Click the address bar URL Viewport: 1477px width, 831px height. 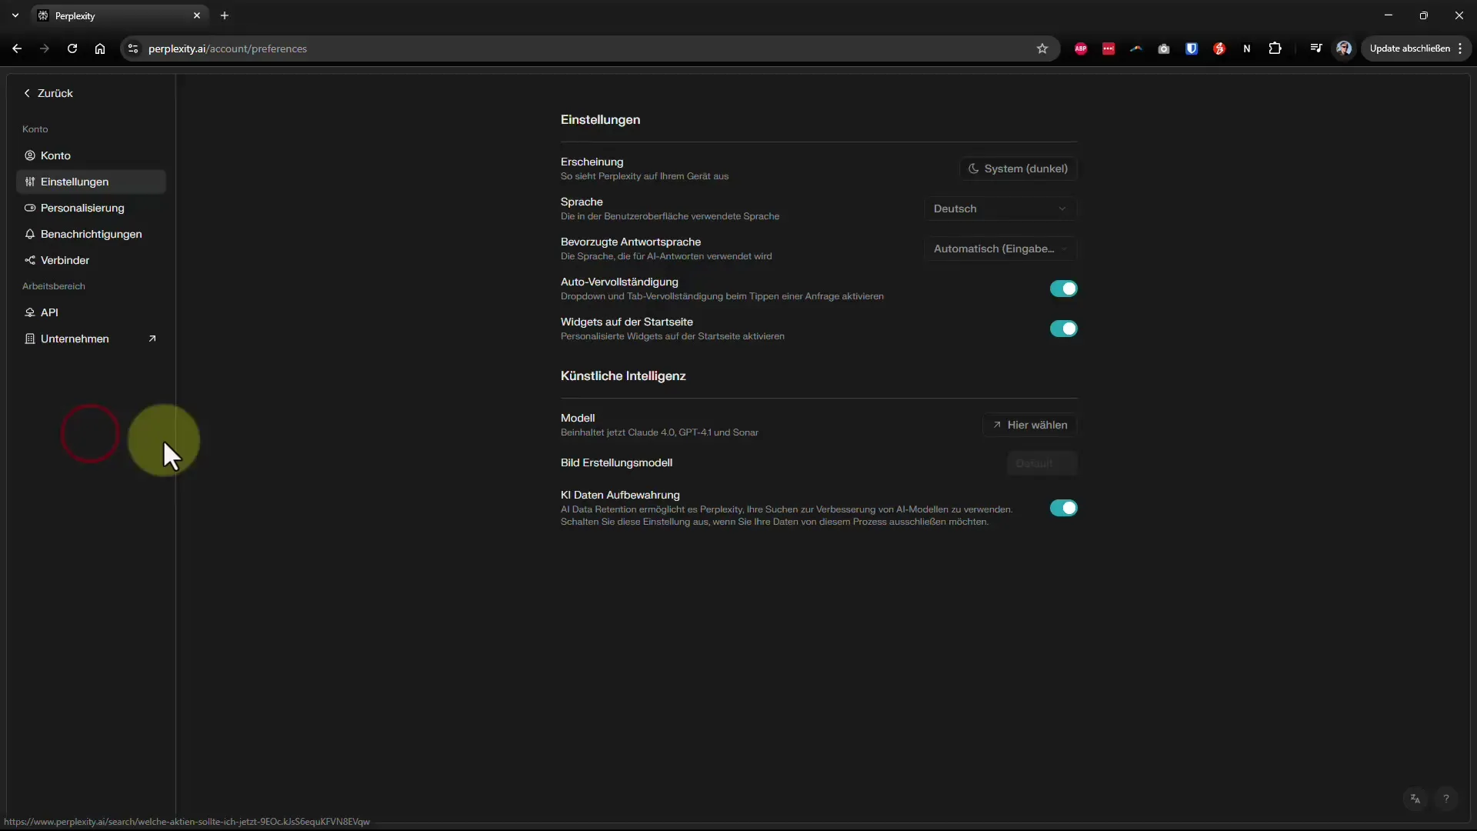coord(228,48)
